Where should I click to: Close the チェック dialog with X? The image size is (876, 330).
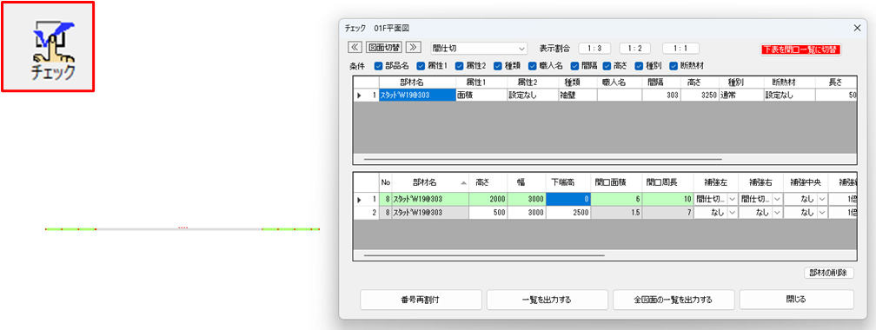(857, 28)
